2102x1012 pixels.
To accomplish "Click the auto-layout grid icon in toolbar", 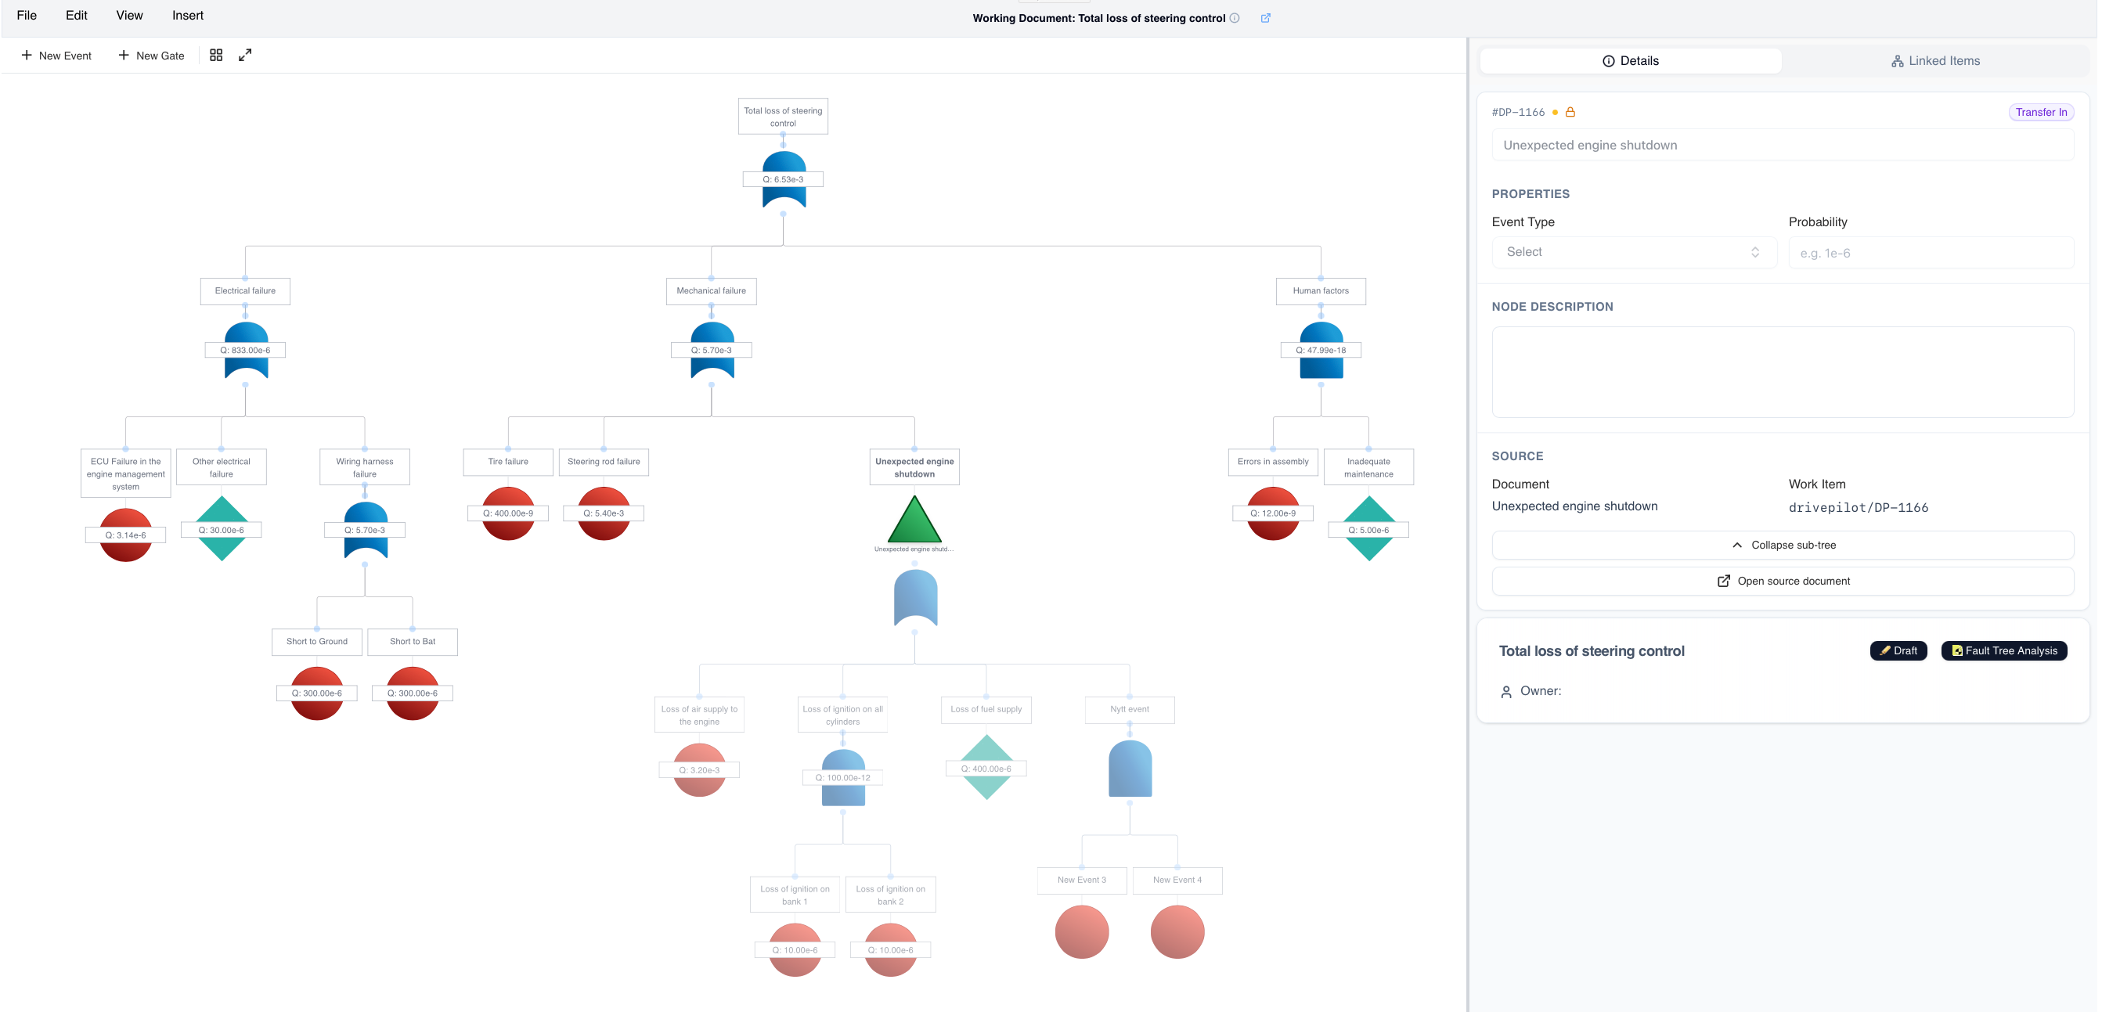I will pos(216,56).
